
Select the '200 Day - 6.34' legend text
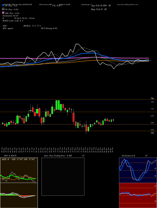(12, 13)
